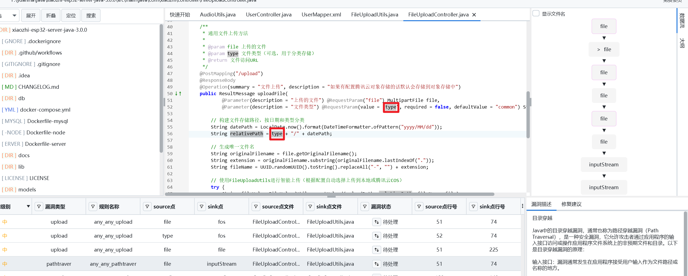Open the docs folder
Screen dimensions: 688x276
[16, 156]
